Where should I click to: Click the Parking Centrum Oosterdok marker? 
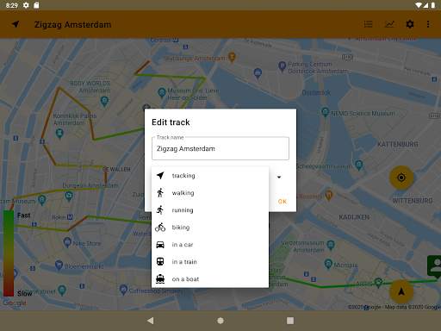[282, 66]
